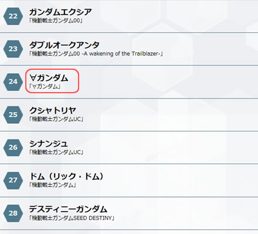The height and width of the screenshot is (234, 258).
Task: Click the hexagon rank badge 24
Action: tap(13, 82)
